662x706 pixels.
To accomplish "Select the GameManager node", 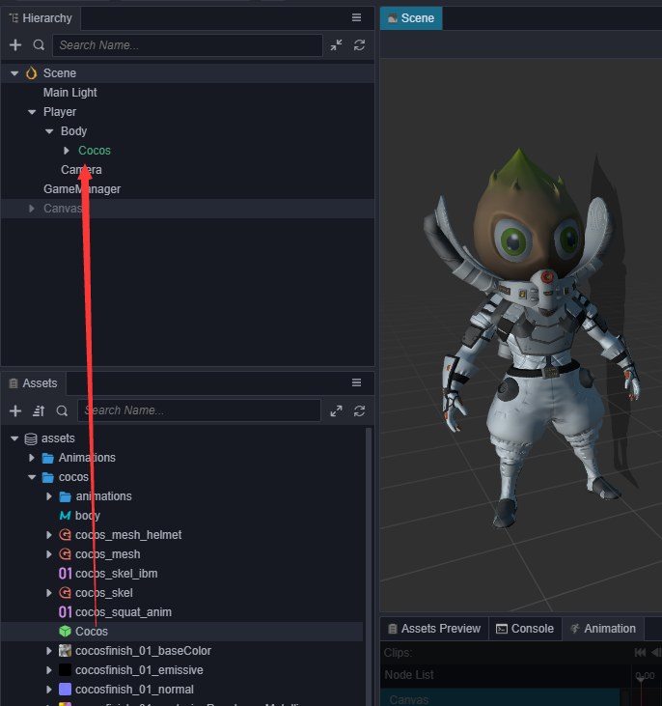I will 82,189.
